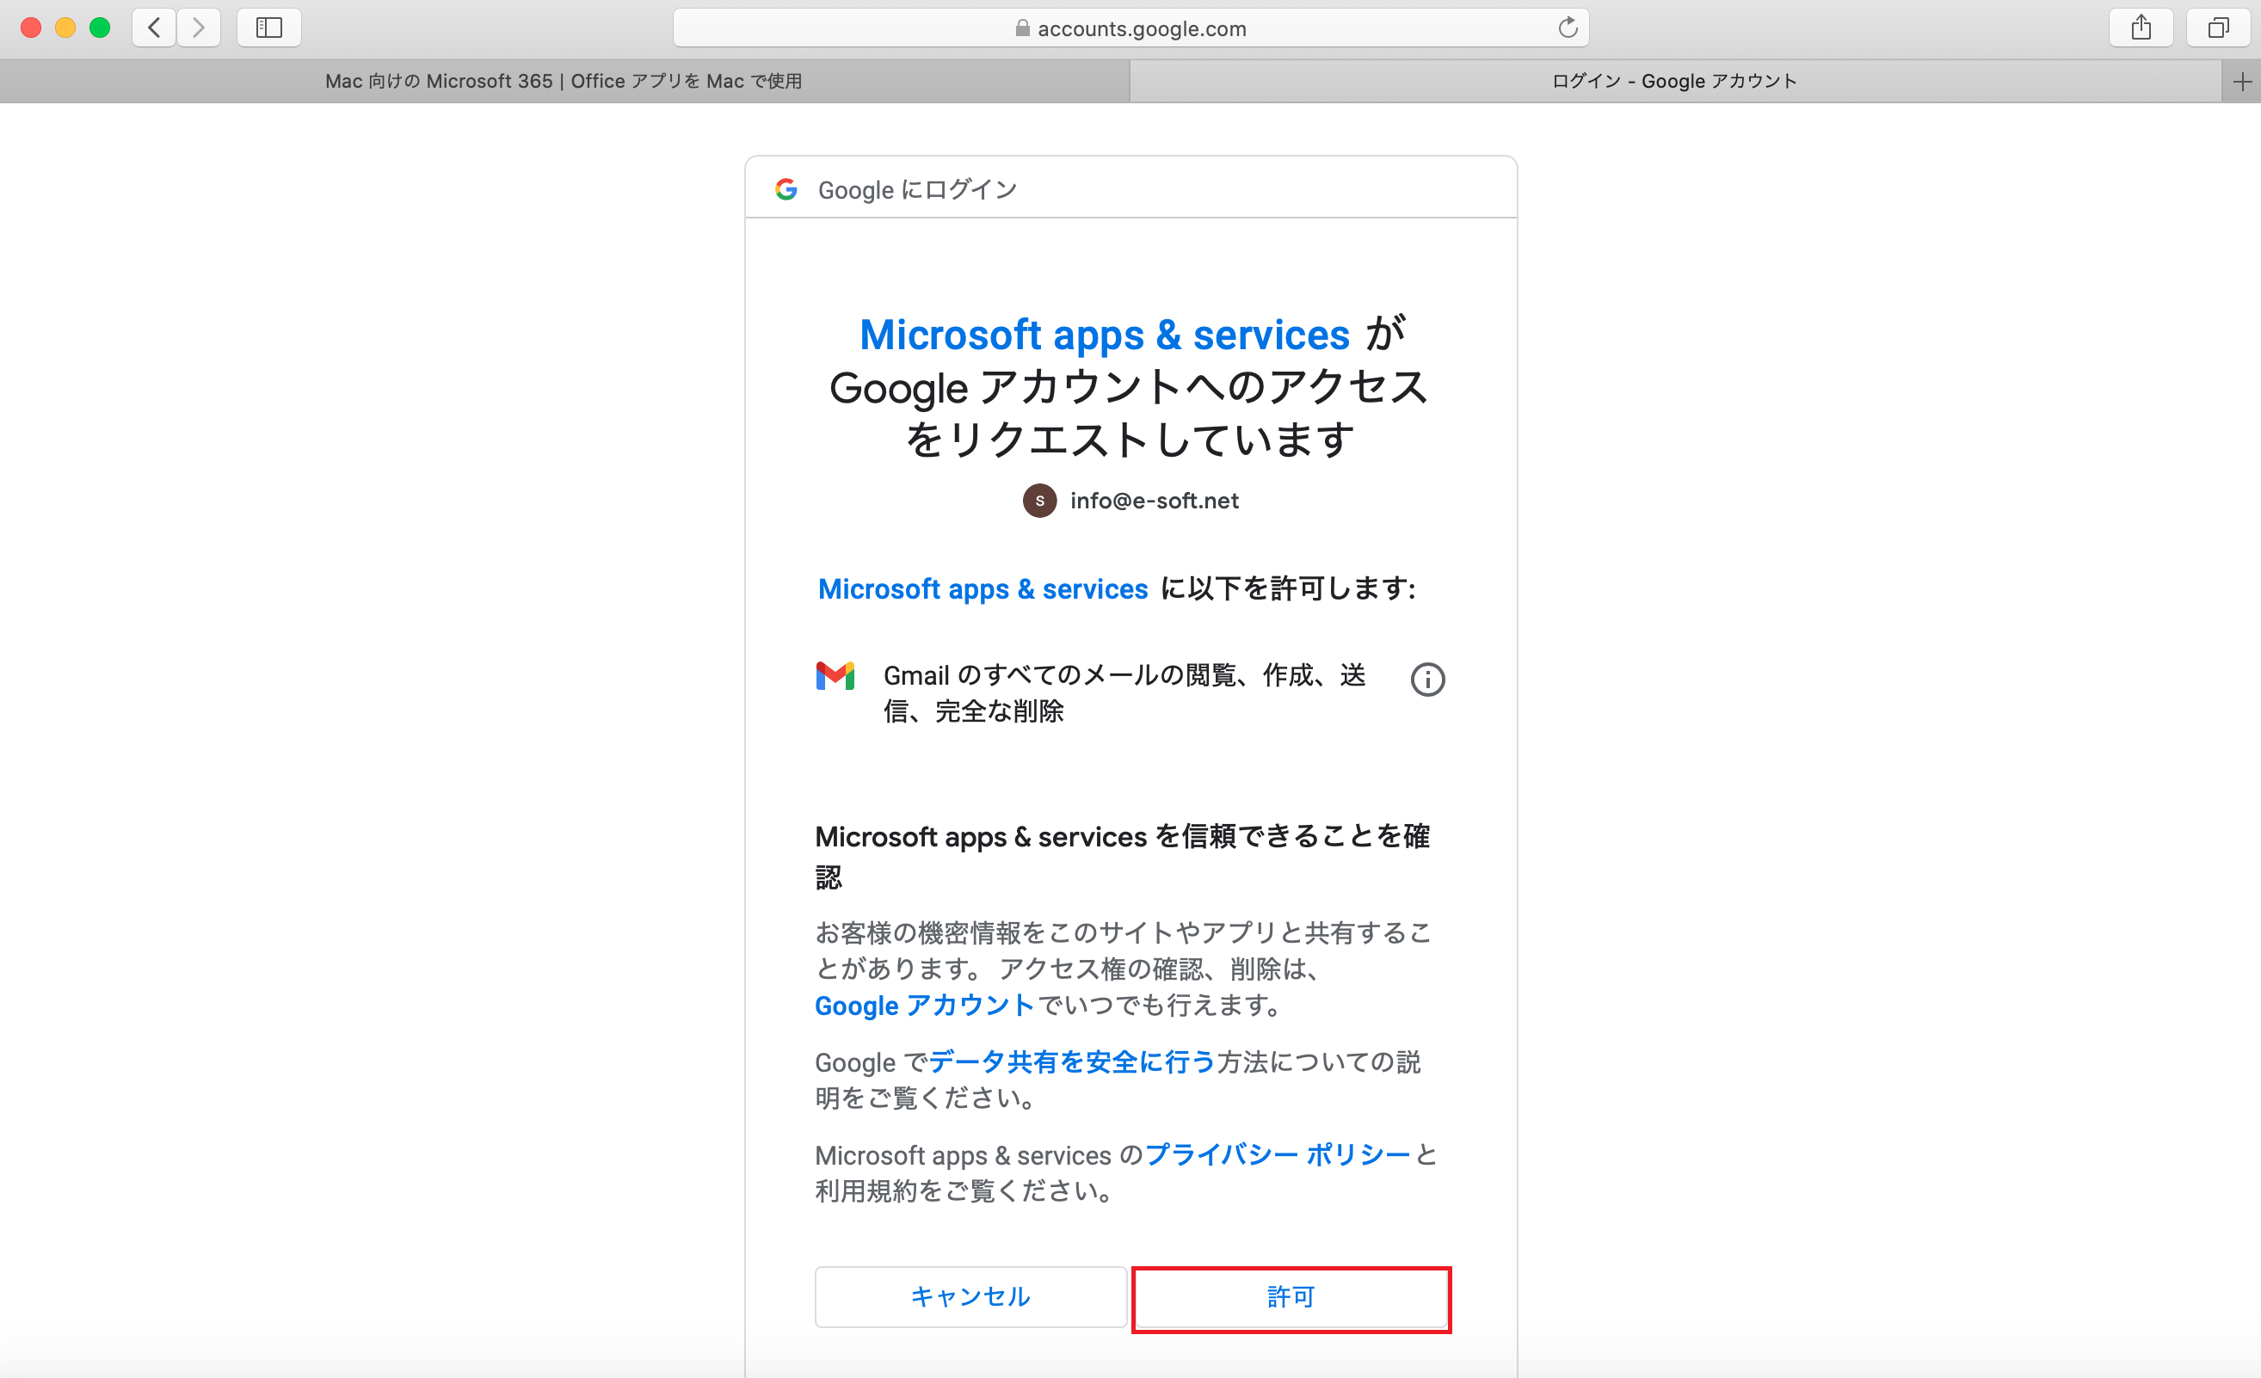Screen dimensions: 2261x1378
Task: Click the Gmail envelope icon
Action: click(835, 676)
